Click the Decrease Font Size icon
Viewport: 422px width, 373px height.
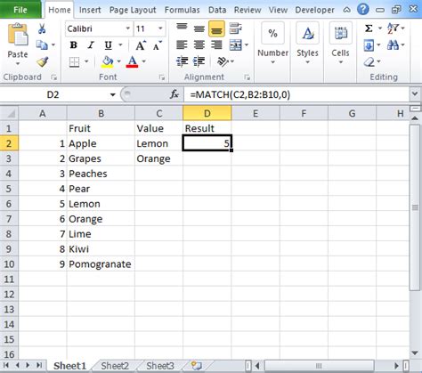[158, 45]
